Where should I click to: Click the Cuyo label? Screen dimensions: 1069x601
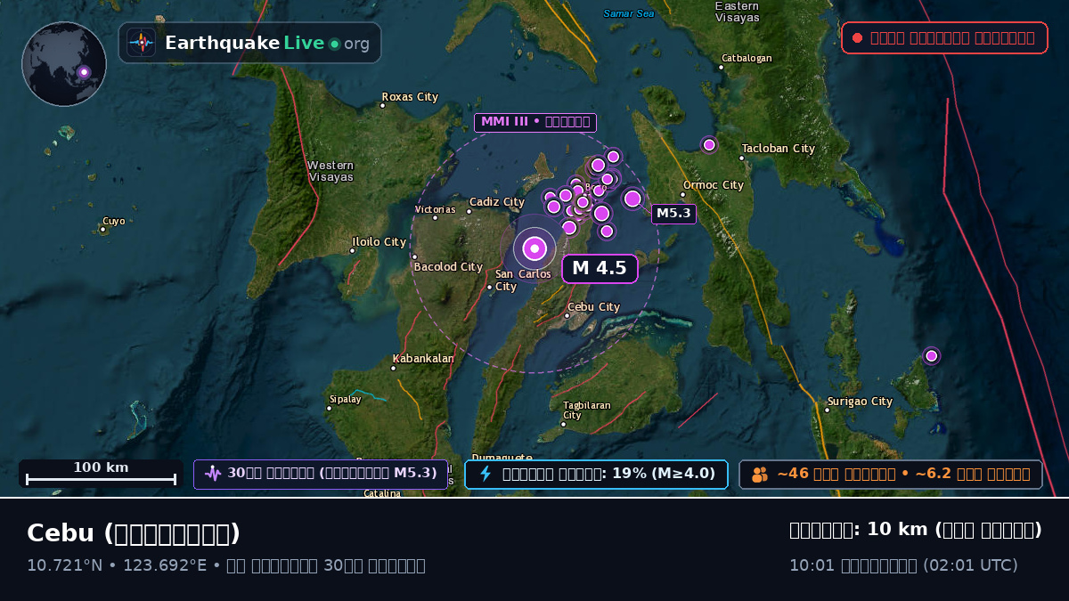tap(114, 222)
